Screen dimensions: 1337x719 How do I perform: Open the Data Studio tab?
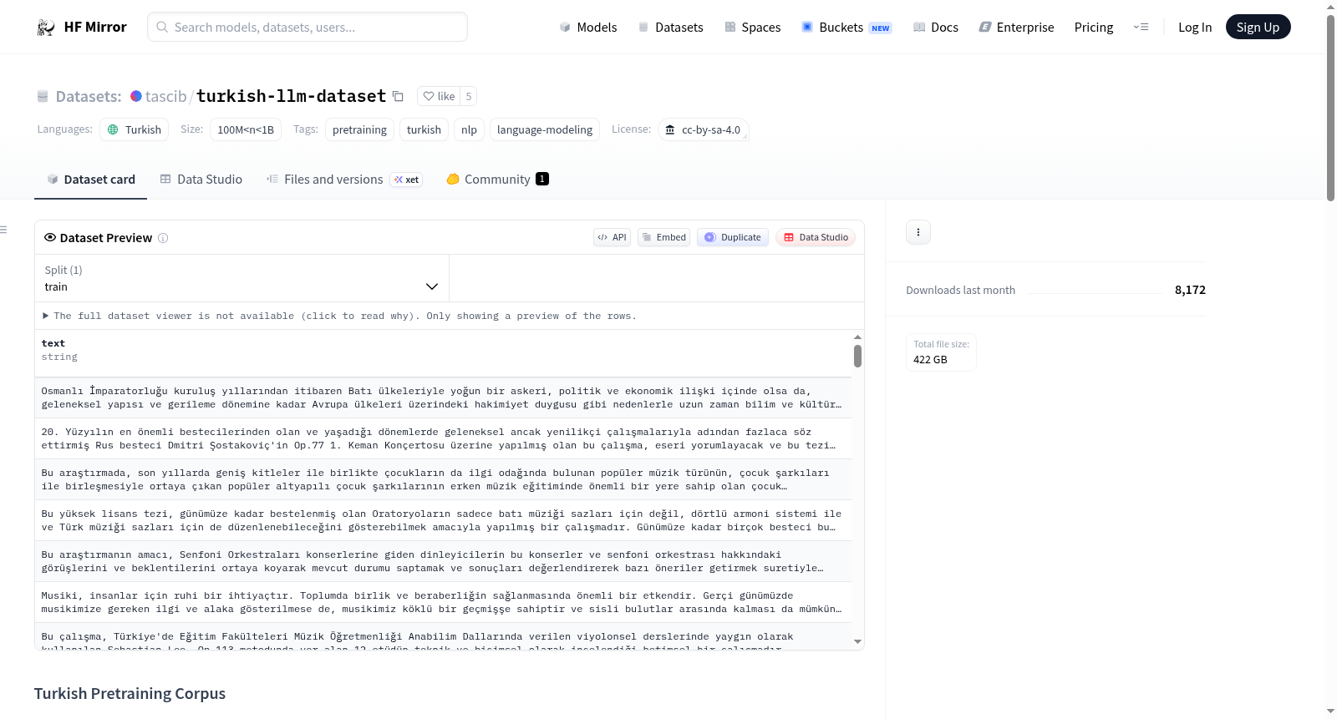(201, 180)
